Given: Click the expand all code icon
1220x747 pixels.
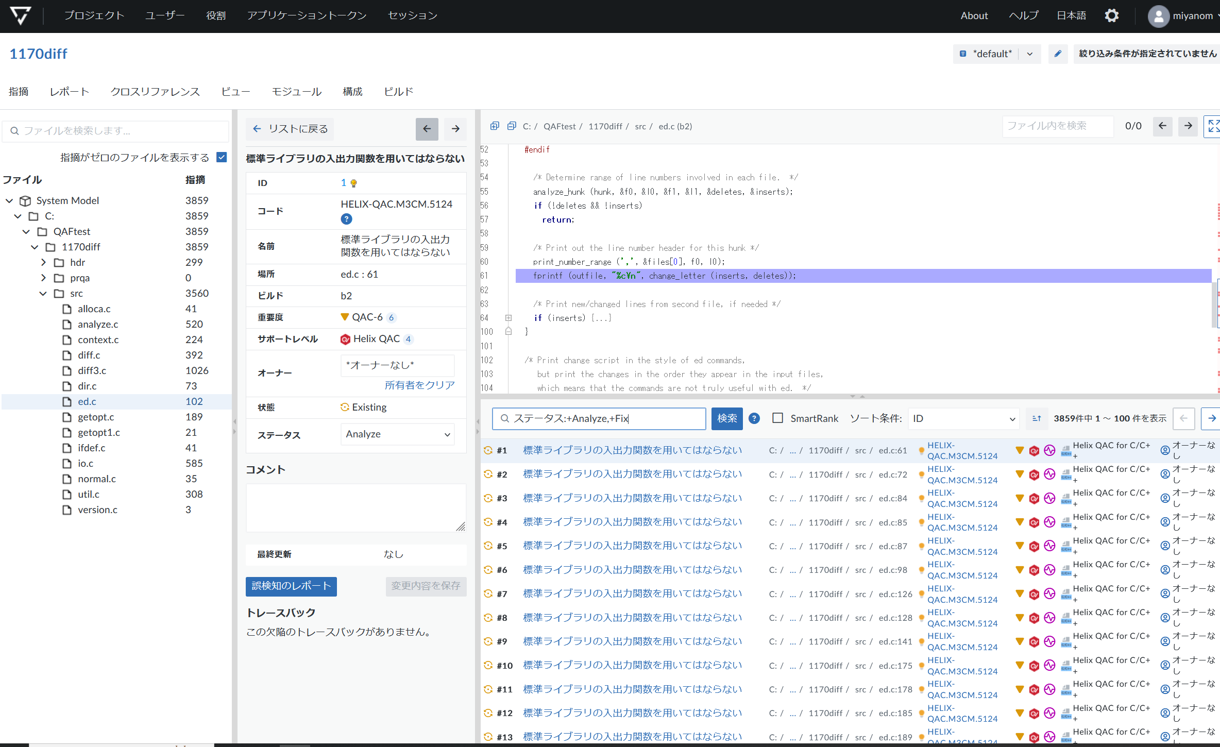Looking at the screenshot, I should click(x=495, y=126).
